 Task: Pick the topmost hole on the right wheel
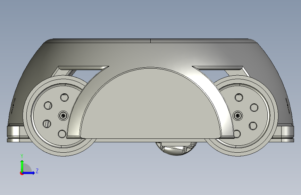click(x=239, y=97)
